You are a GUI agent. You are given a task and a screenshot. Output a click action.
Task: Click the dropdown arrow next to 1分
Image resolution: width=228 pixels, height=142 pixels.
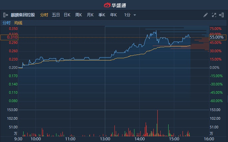(x=135, y=15)
